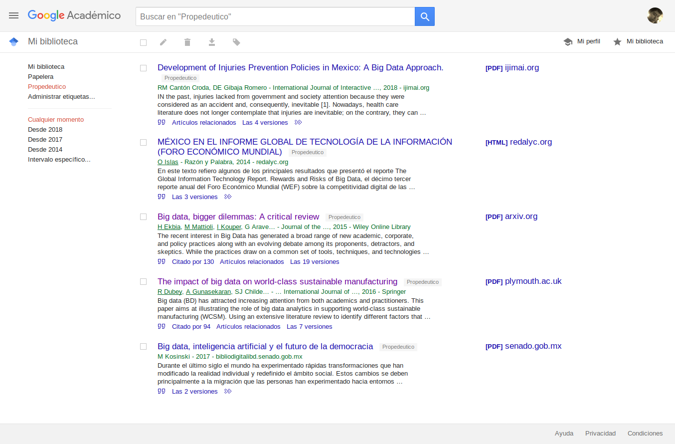The image size is (675, 444).
Task: Click Propedeutico tag on democracia article
Action: (x=398, y=347)
